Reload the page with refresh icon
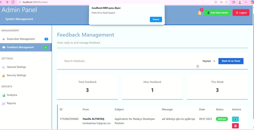Image resolution: width=254 pixels, height=130 pixels. coord(13,2)
